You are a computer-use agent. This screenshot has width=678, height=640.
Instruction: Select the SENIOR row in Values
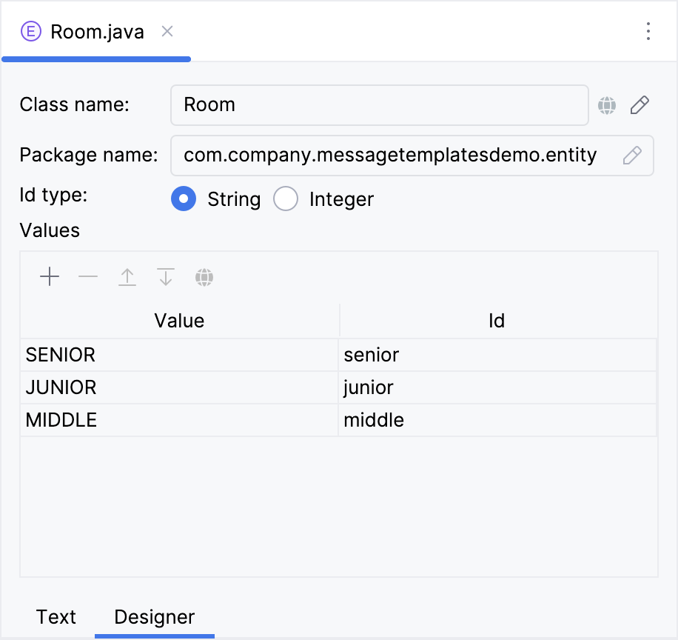tap(179, 355)
